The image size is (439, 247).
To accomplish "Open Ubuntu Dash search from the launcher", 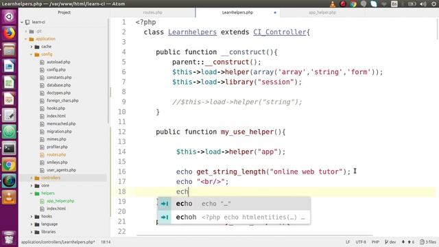I will coord(9,16).
